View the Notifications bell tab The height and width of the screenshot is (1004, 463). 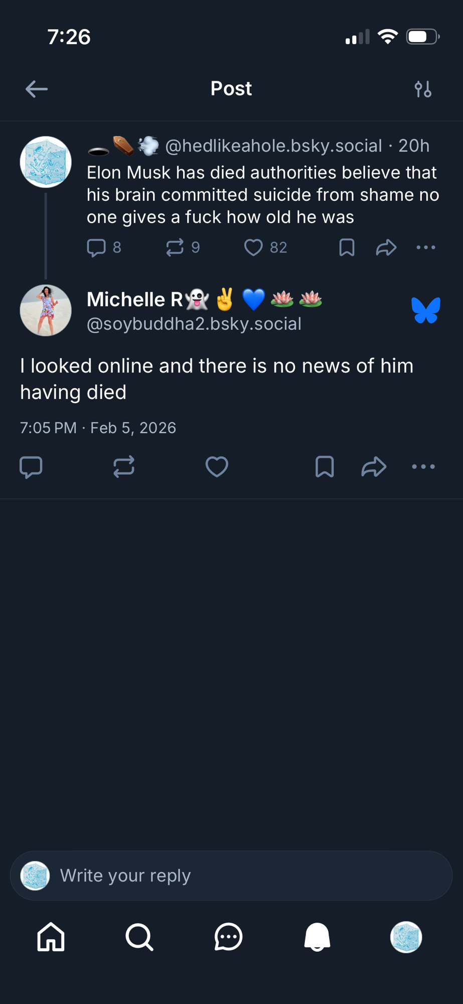[x=317, y=937]
